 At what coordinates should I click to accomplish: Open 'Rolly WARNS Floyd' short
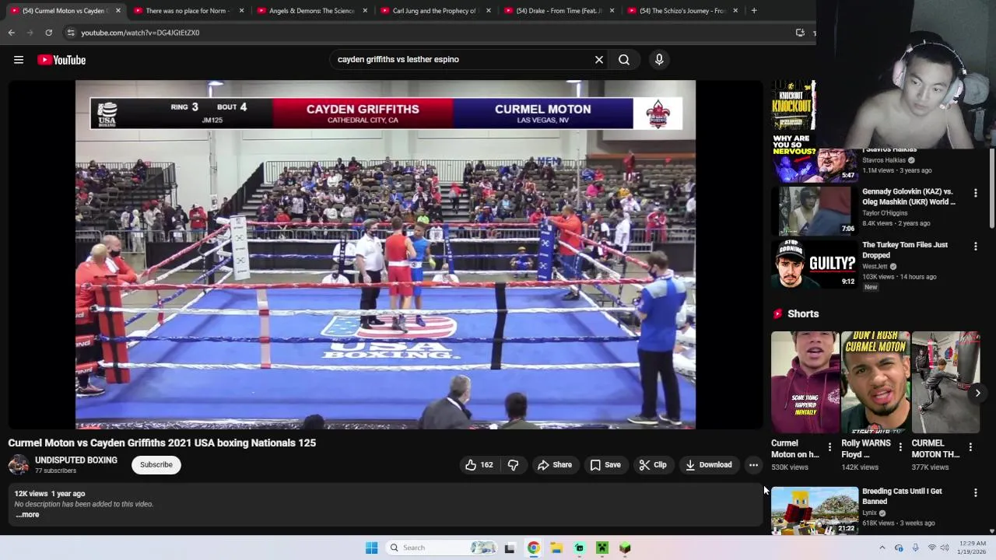pos(875,382)
